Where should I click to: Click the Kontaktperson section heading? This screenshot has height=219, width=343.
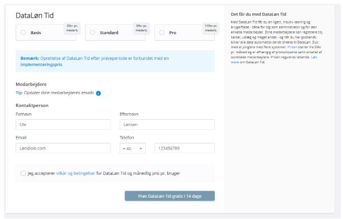coord(32,105)
